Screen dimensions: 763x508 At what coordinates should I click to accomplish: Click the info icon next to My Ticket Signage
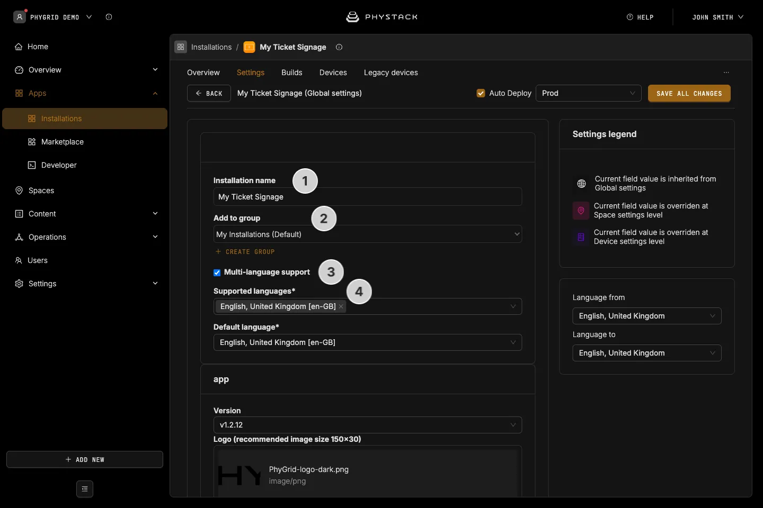(x=339, y=47)
